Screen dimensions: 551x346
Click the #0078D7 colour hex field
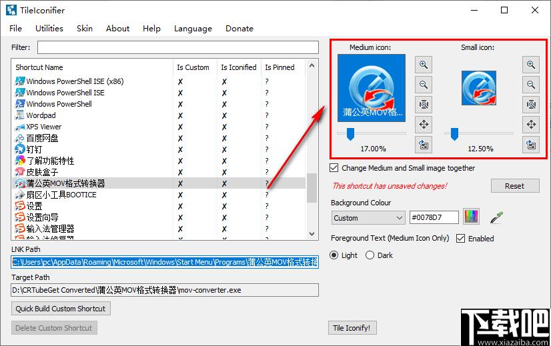(x=434, y=217)
